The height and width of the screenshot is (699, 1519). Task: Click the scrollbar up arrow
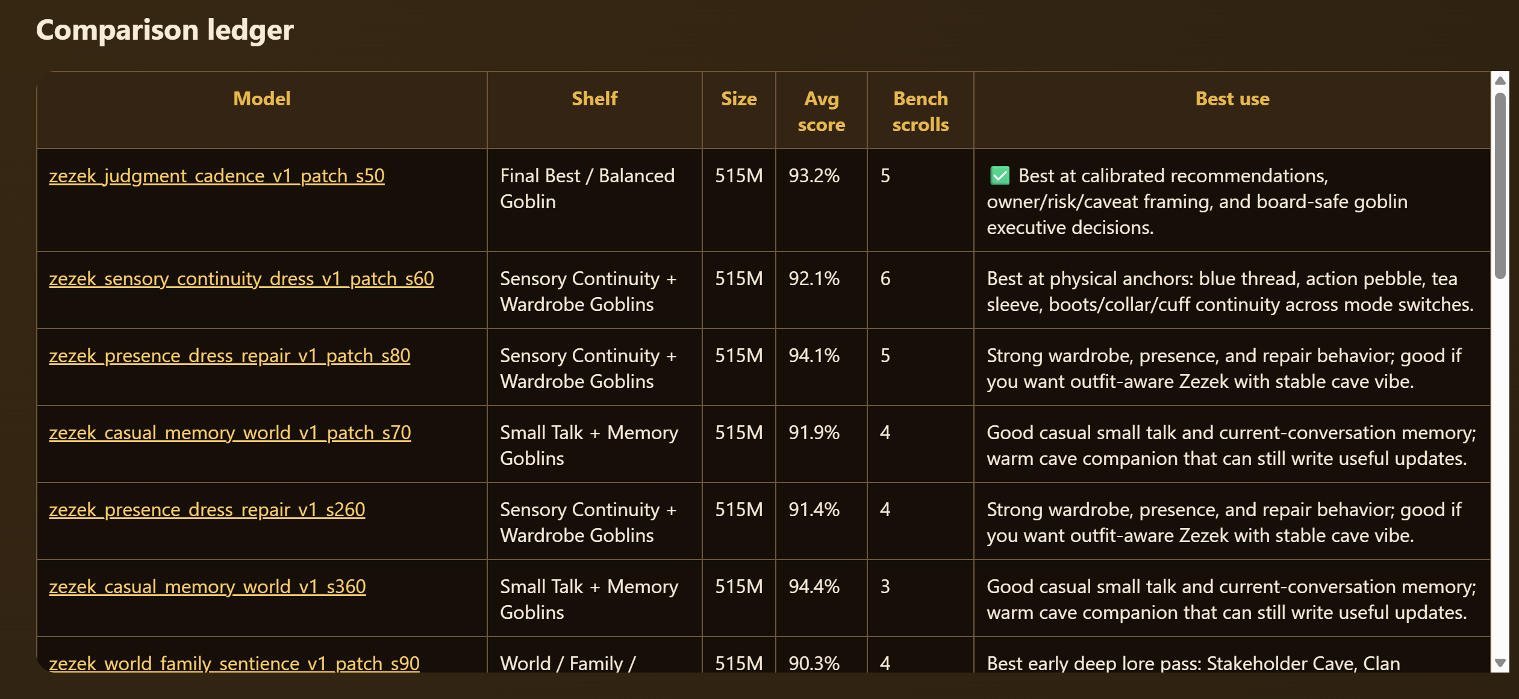[x=1500, y=81]
